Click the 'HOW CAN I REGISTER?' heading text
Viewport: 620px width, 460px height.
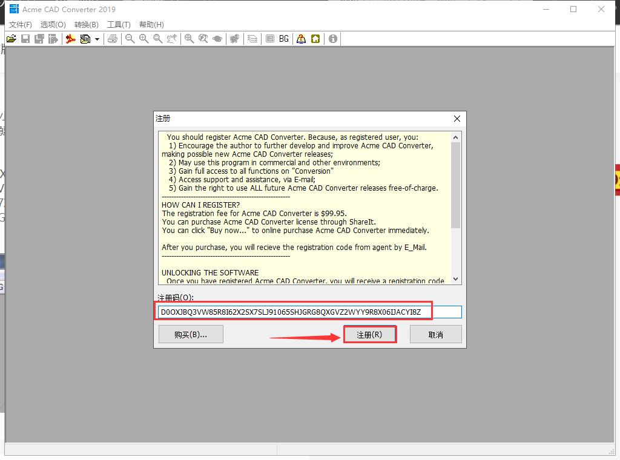(200, 205)
